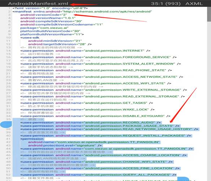Click the AndroidManifest.xml file title
Screen dimensions: 211x181
38,4
